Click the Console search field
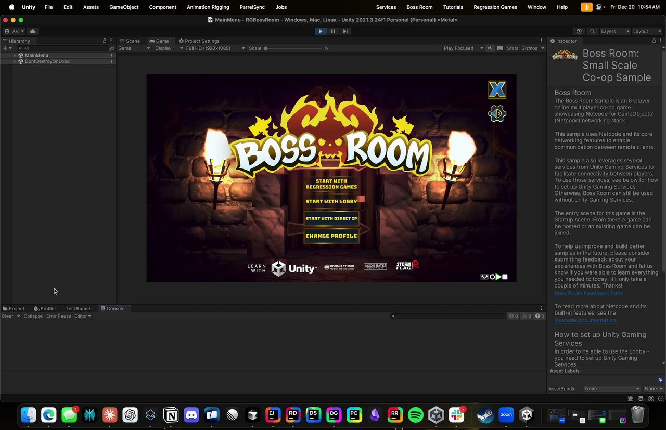 tap(447, 316)
